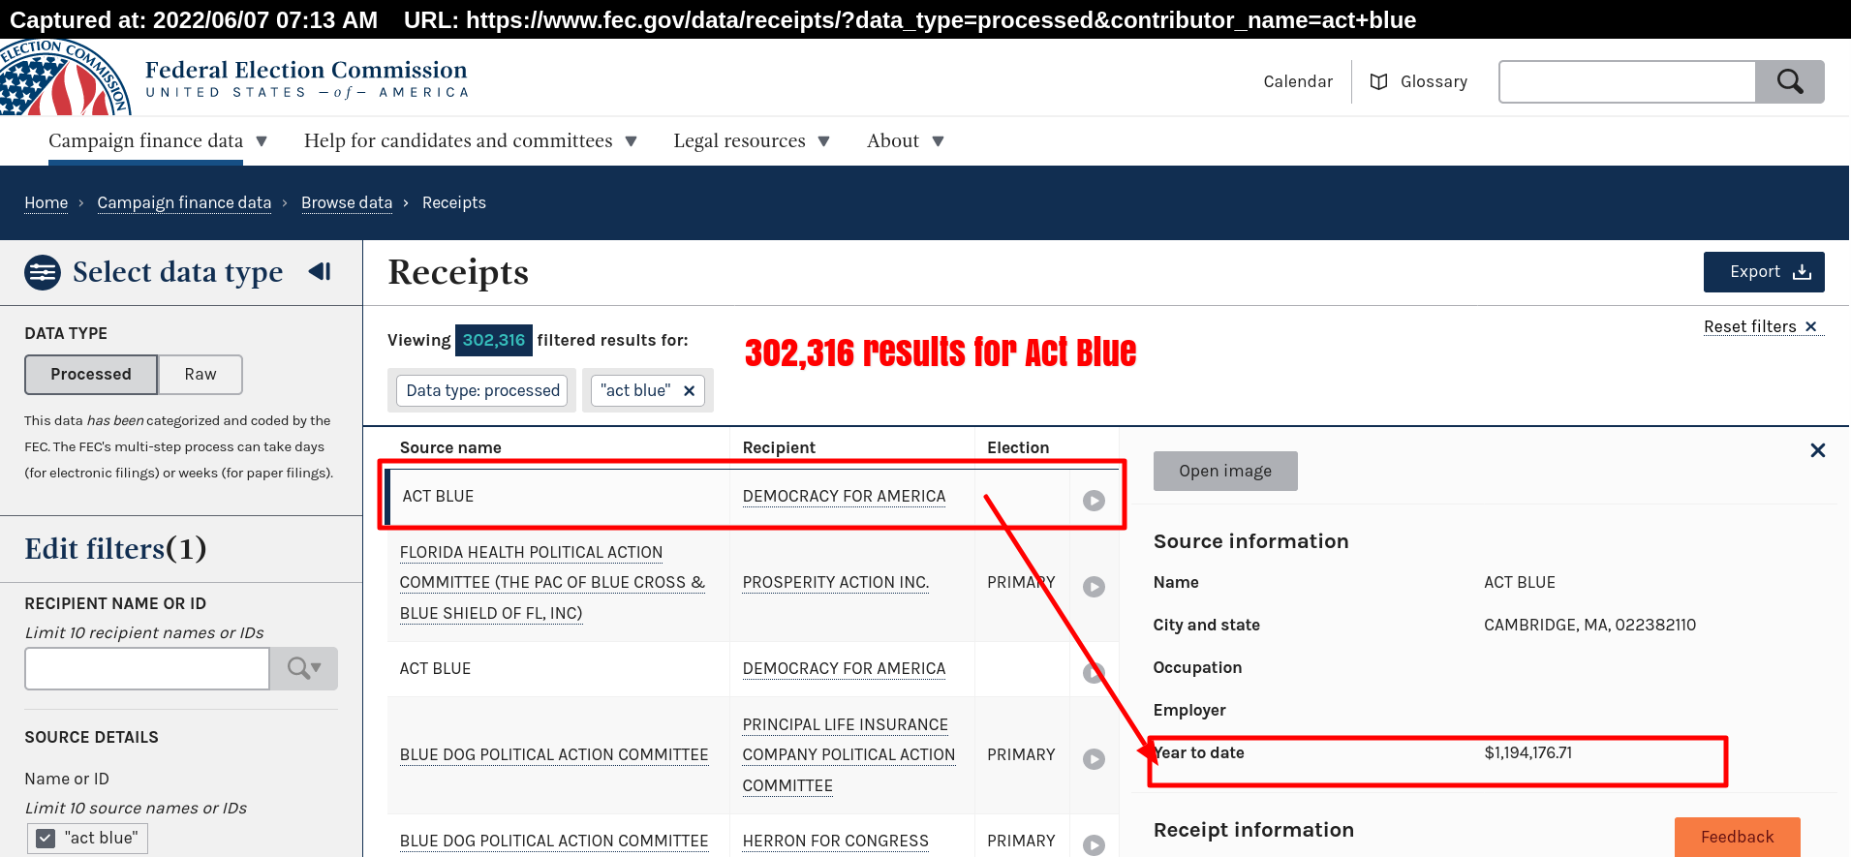Image resolution: width=1851 pixels, height=857 pixels.
Task: Click the Election column header
Action: (x=1018, y=447)
